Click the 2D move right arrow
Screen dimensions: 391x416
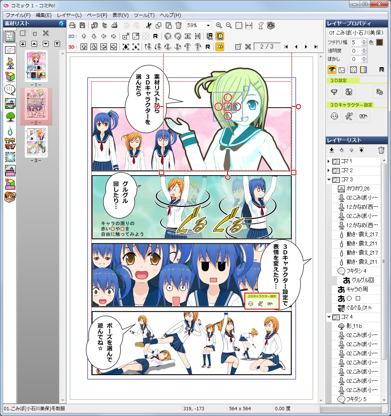pos(113,36)
